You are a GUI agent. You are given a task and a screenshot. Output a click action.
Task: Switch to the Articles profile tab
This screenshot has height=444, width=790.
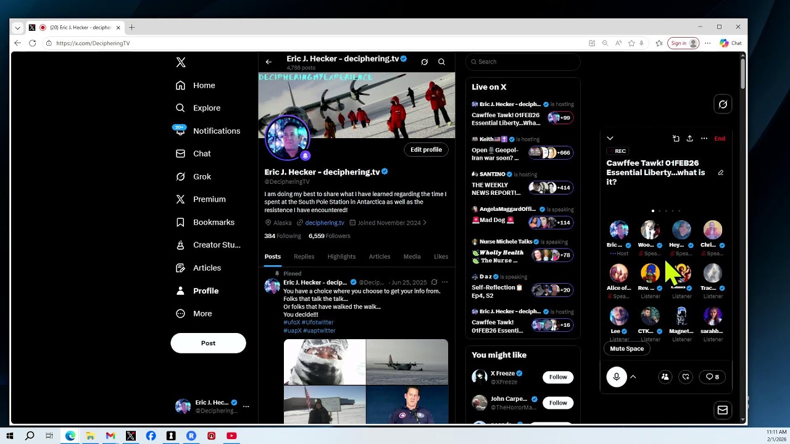pyautogui.click(x=380, y=257)
